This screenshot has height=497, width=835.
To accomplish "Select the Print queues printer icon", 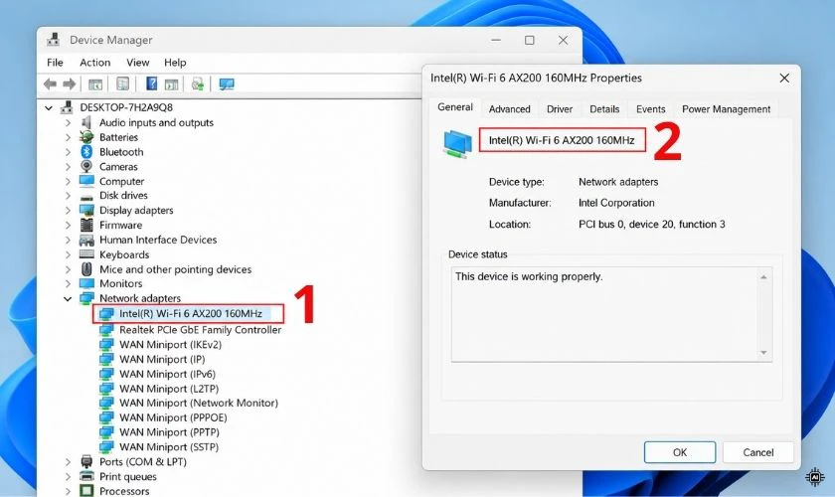I will [86, 476].
